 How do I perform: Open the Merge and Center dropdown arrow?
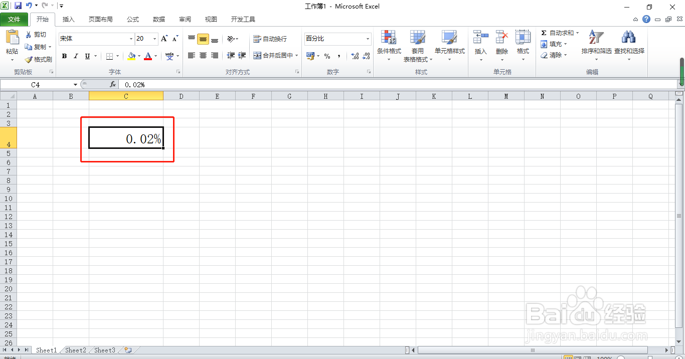pyautogui.click(x=297, y=56)
